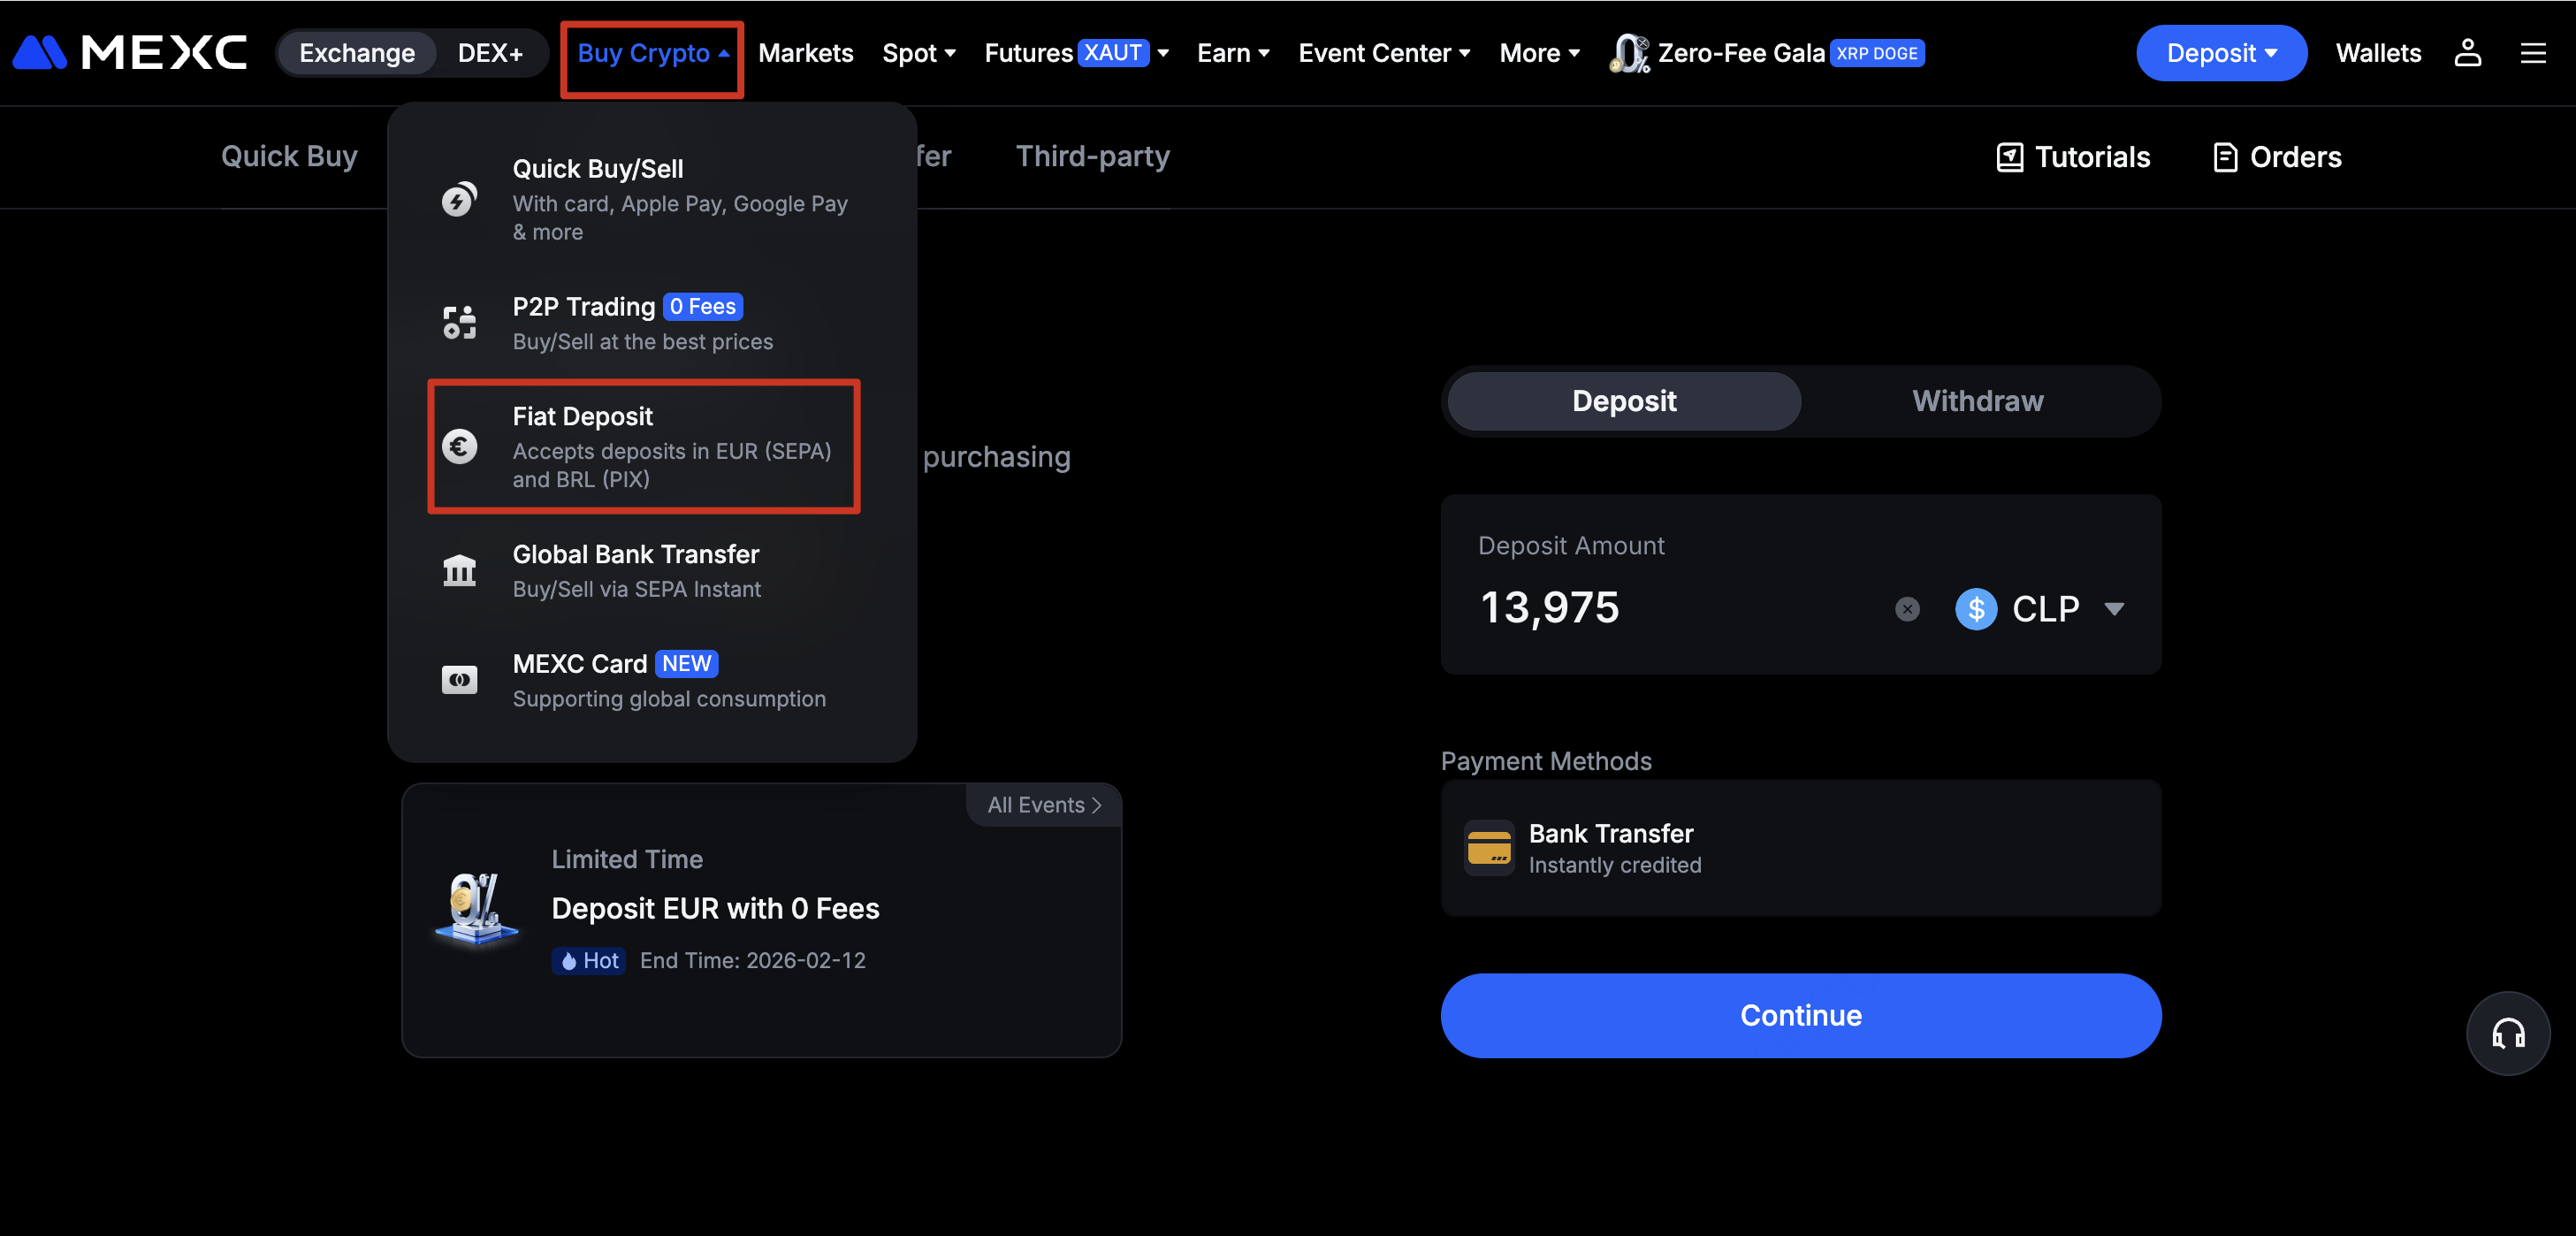Click the Bank Transfer card icon

(1488, 848)
